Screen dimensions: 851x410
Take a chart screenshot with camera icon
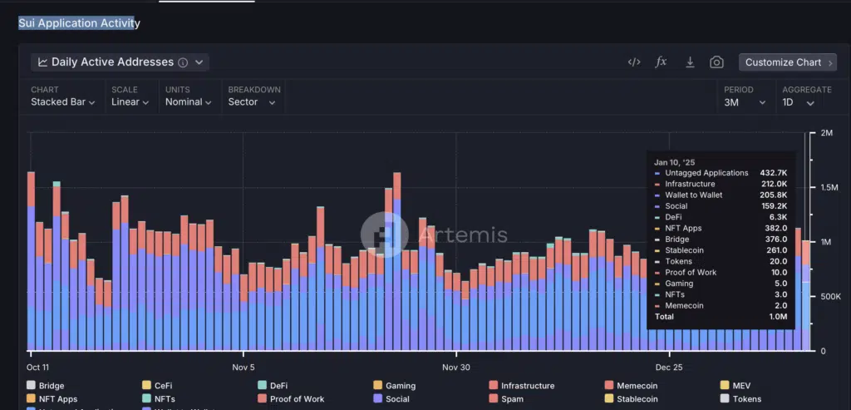click(x=716, y=62)
